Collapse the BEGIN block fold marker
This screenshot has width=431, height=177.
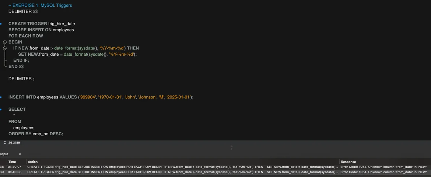point(5,42)
